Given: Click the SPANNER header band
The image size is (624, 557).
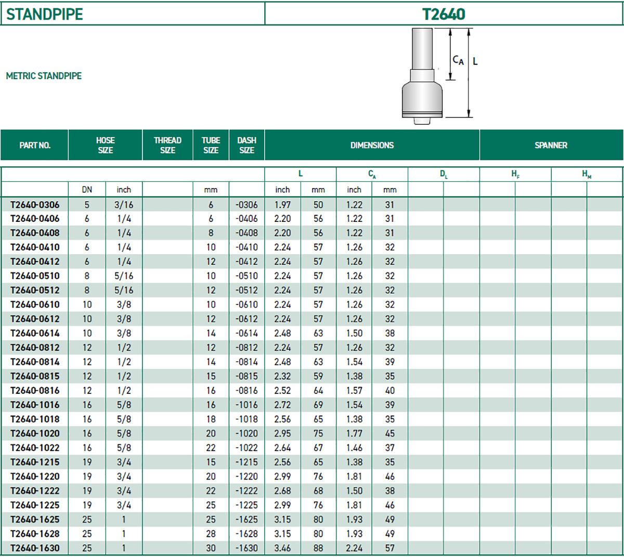Looking at the screenshot, I should tap(551, 145).
